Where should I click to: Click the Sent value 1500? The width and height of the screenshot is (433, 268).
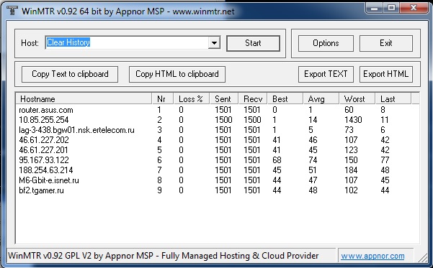tap(223, 120)
